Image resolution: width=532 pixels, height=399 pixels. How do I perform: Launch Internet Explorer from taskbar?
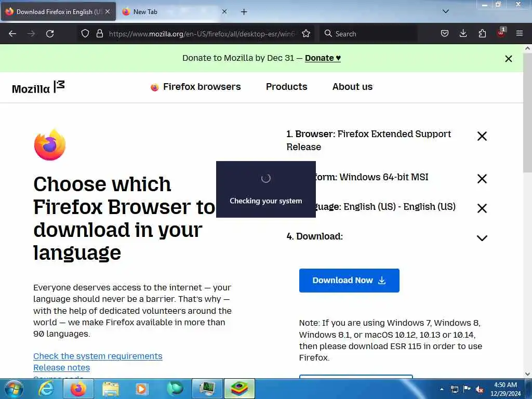click(x=46, y=389)
